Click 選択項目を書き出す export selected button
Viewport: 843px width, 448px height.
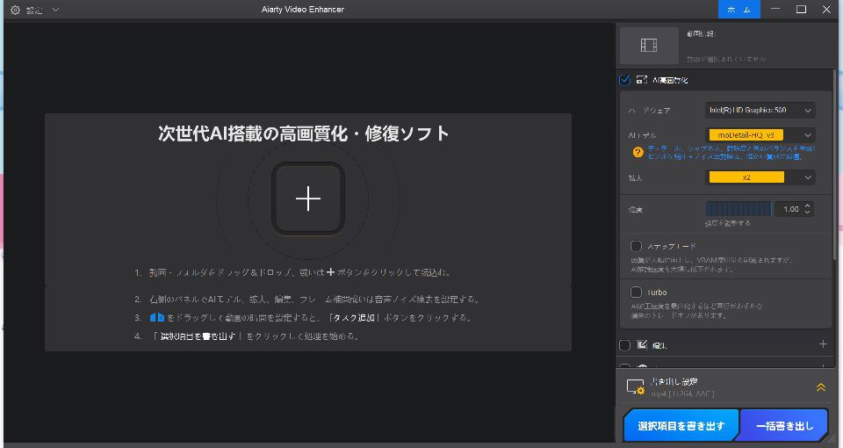coord(681,426)
